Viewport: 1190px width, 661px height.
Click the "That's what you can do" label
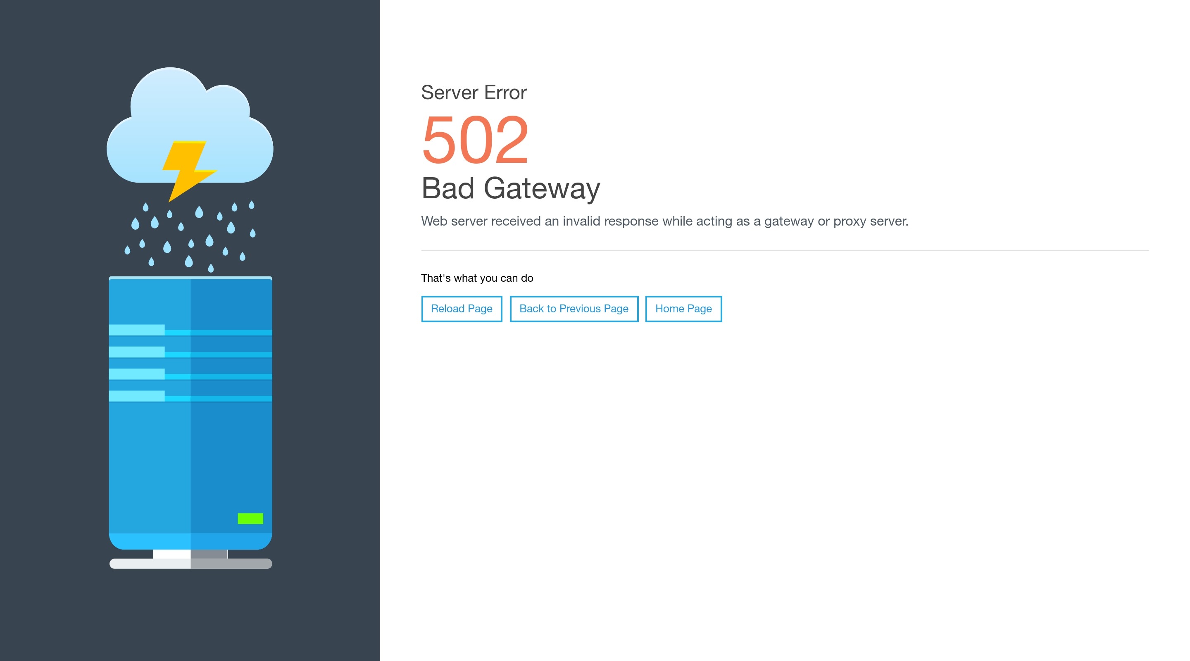point(477,278)
